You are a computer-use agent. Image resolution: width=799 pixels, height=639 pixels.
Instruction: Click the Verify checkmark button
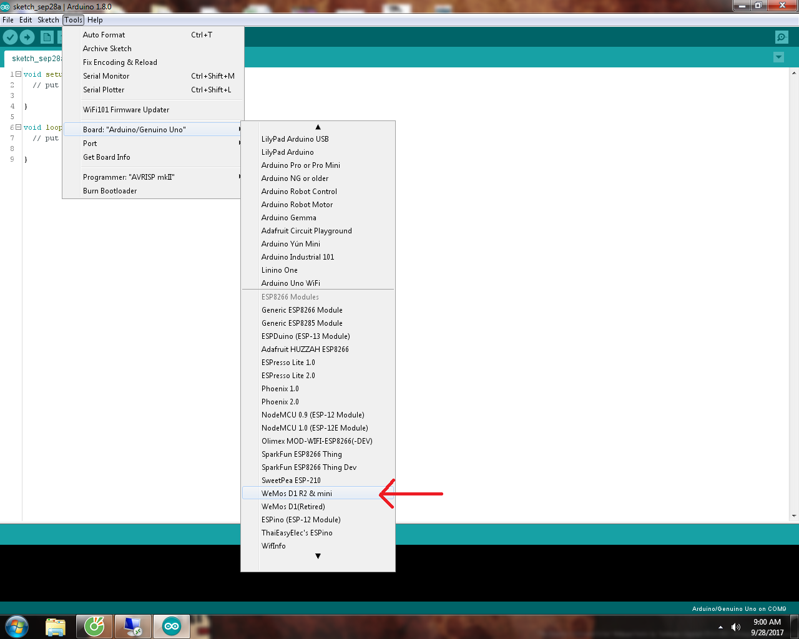(x=10, y=37)
